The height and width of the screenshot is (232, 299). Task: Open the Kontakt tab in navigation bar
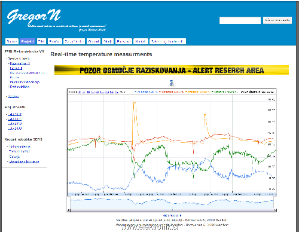click(141, 41)
